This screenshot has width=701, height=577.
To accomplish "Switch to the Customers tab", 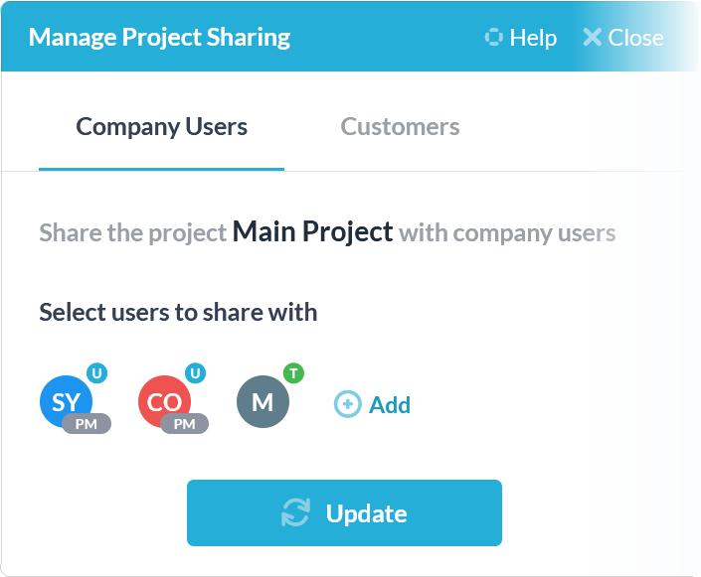I will 400,127.
